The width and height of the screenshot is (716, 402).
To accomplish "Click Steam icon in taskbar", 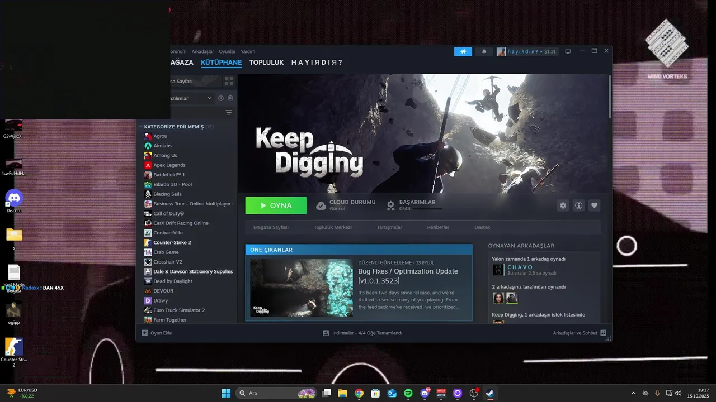I will point(490,393).
